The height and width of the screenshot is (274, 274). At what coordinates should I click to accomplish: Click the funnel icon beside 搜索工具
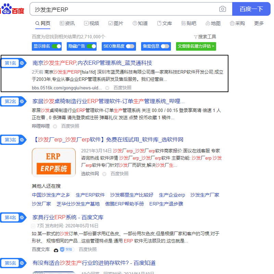[x=196, y=37]
